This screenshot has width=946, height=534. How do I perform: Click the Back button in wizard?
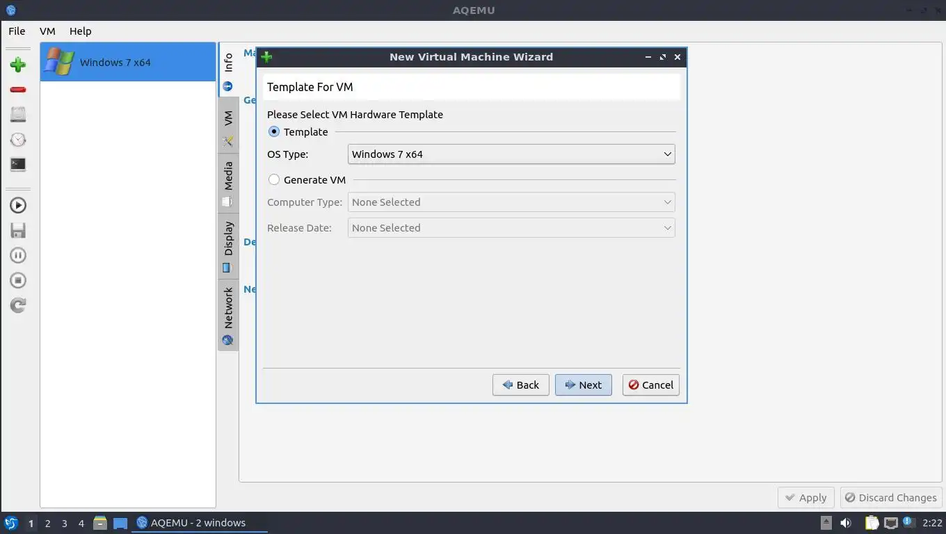coord(521,385)
